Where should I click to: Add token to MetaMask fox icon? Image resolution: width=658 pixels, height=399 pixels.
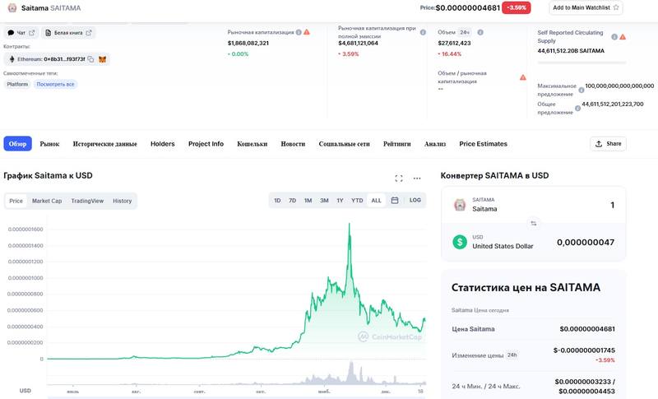[x=102, y=59]
